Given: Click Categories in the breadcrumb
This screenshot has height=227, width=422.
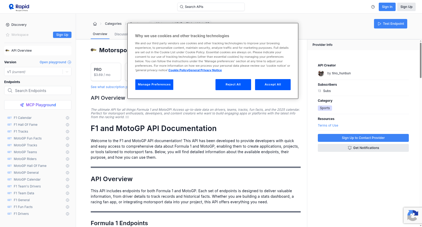Looking at the screenshot, I should (113, 24).
